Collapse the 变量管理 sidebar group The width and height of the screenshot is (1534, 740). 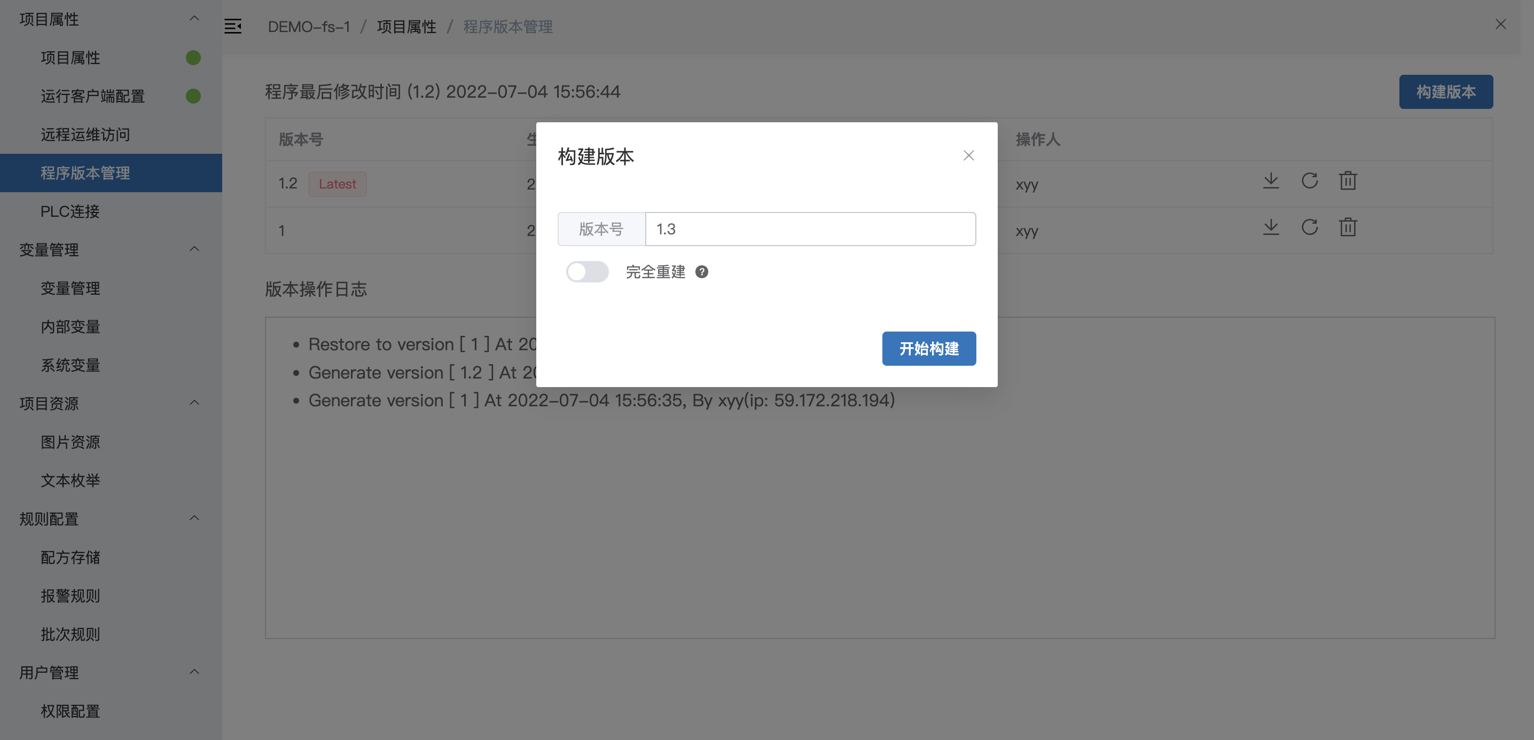194,249
